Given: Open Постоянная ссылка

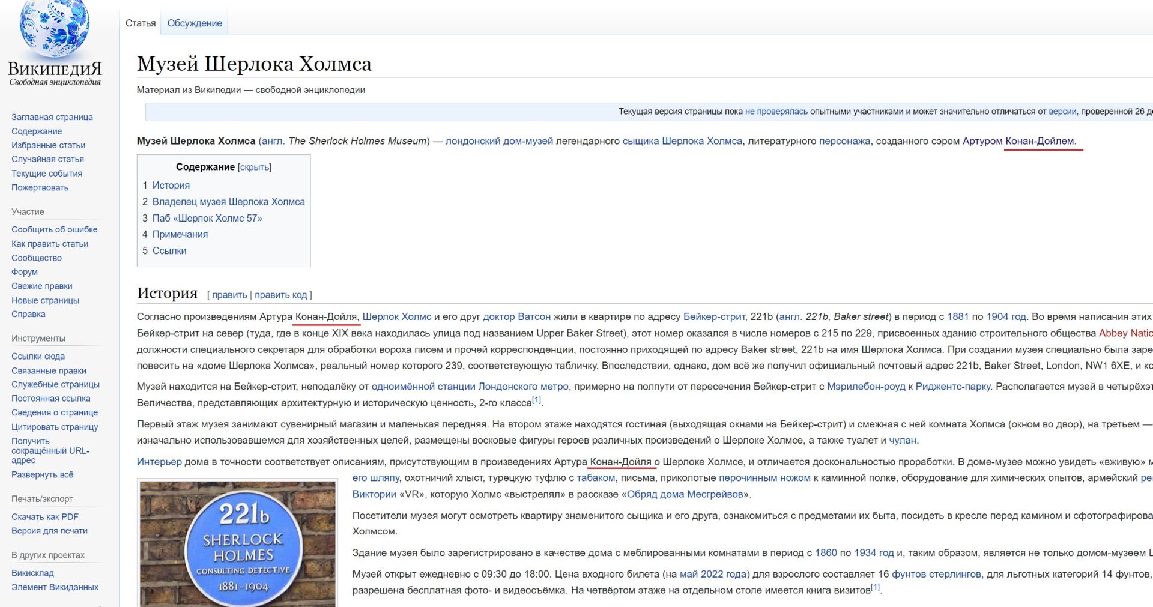Looking at the screenshot, I should pyautogui.click(x=51, y=398).
